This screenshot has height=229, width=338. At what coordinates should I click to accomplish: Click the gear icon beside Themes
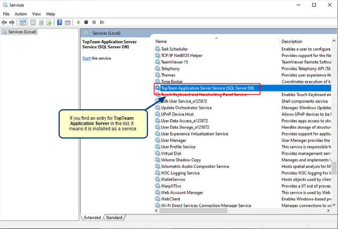[158, 75]
